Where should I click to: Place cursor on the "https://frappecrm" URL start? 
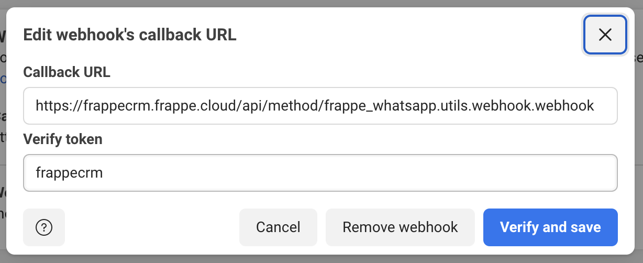tap(83, 106)
